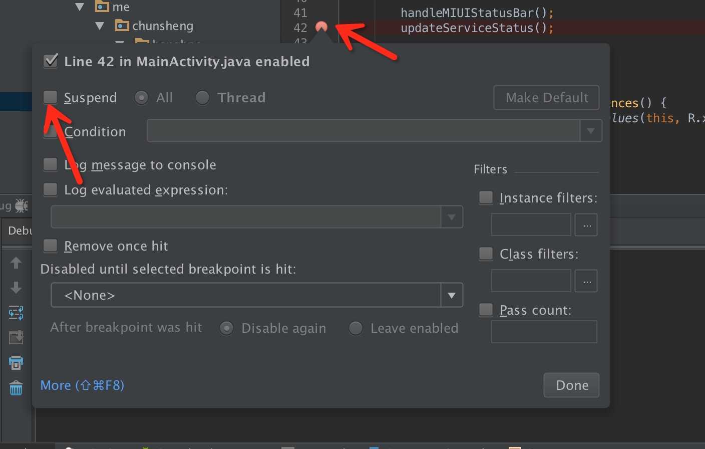Screen dimensions: 705x449
Task: Click the up arrow in console toolbar
Action: pyautogui.click(x=16, y=263)
